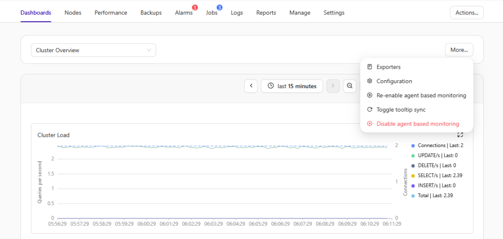The width and height of the screenshot is (503, 239).
Task: Click the next time range arrow
Action: tap(333, 86)
